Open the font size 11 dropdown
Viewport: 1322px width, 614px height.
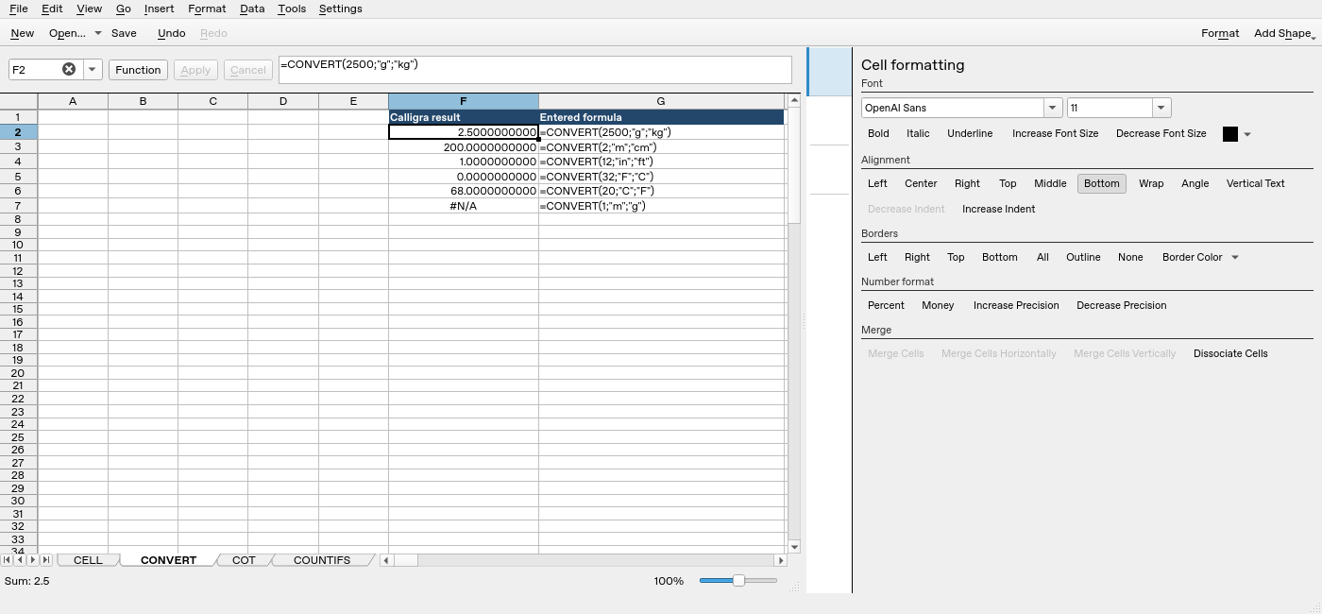[x=1161, y=108]
